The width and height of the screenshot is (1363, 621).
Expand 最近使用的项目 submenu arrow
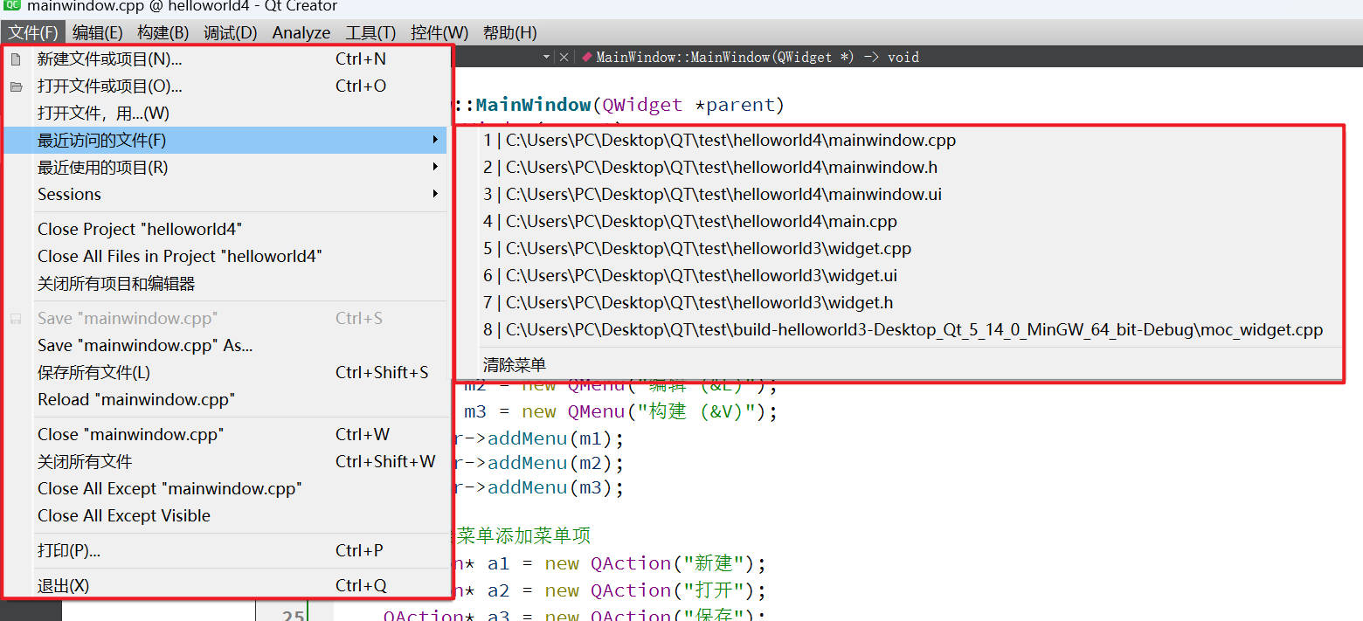(435, 167)
